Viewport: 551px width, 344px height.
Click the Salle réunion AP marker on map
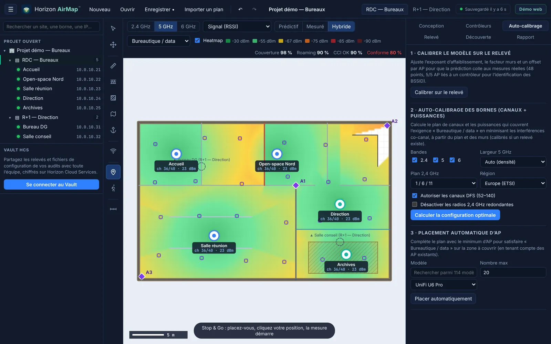214,236
